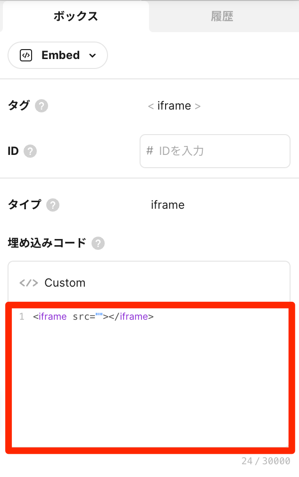299x477 pixels.
Task: Place cursor in the src attribute quotes
Action: 100,316
